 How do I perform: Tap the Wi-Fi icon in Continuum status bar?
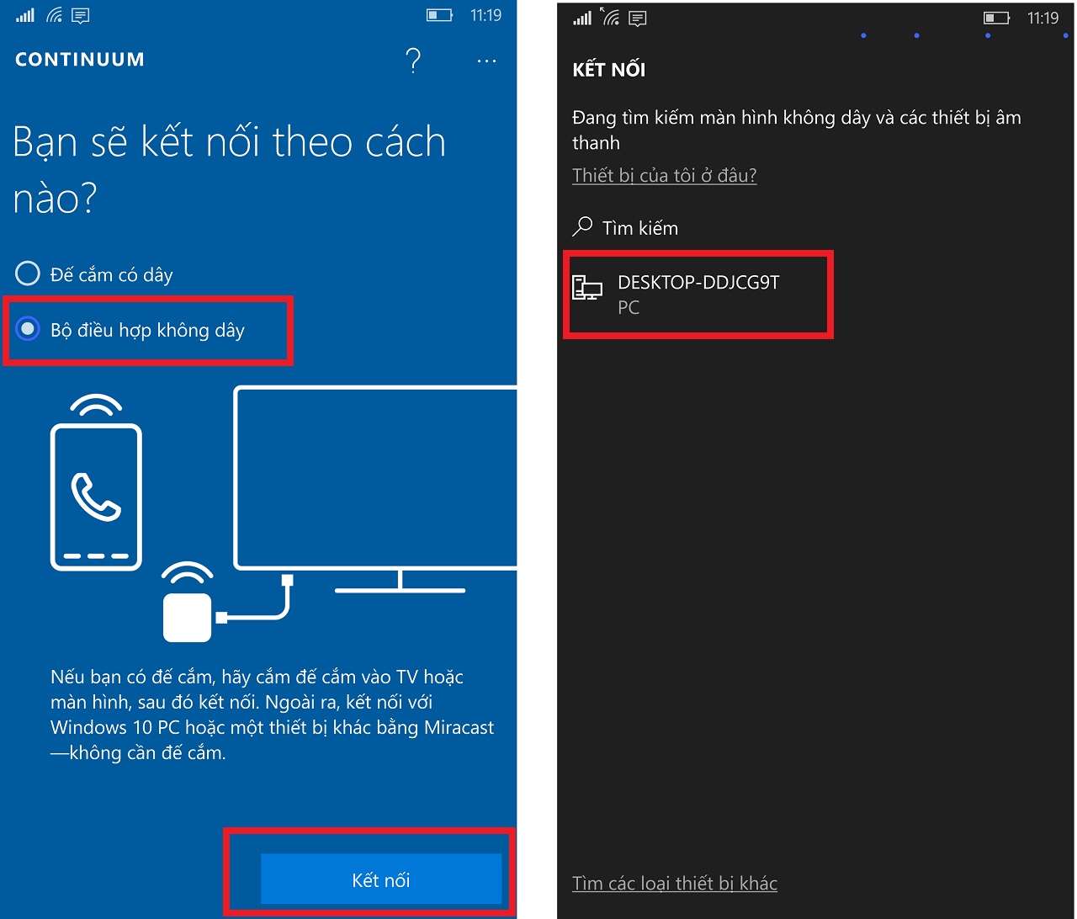coord(55,15)
